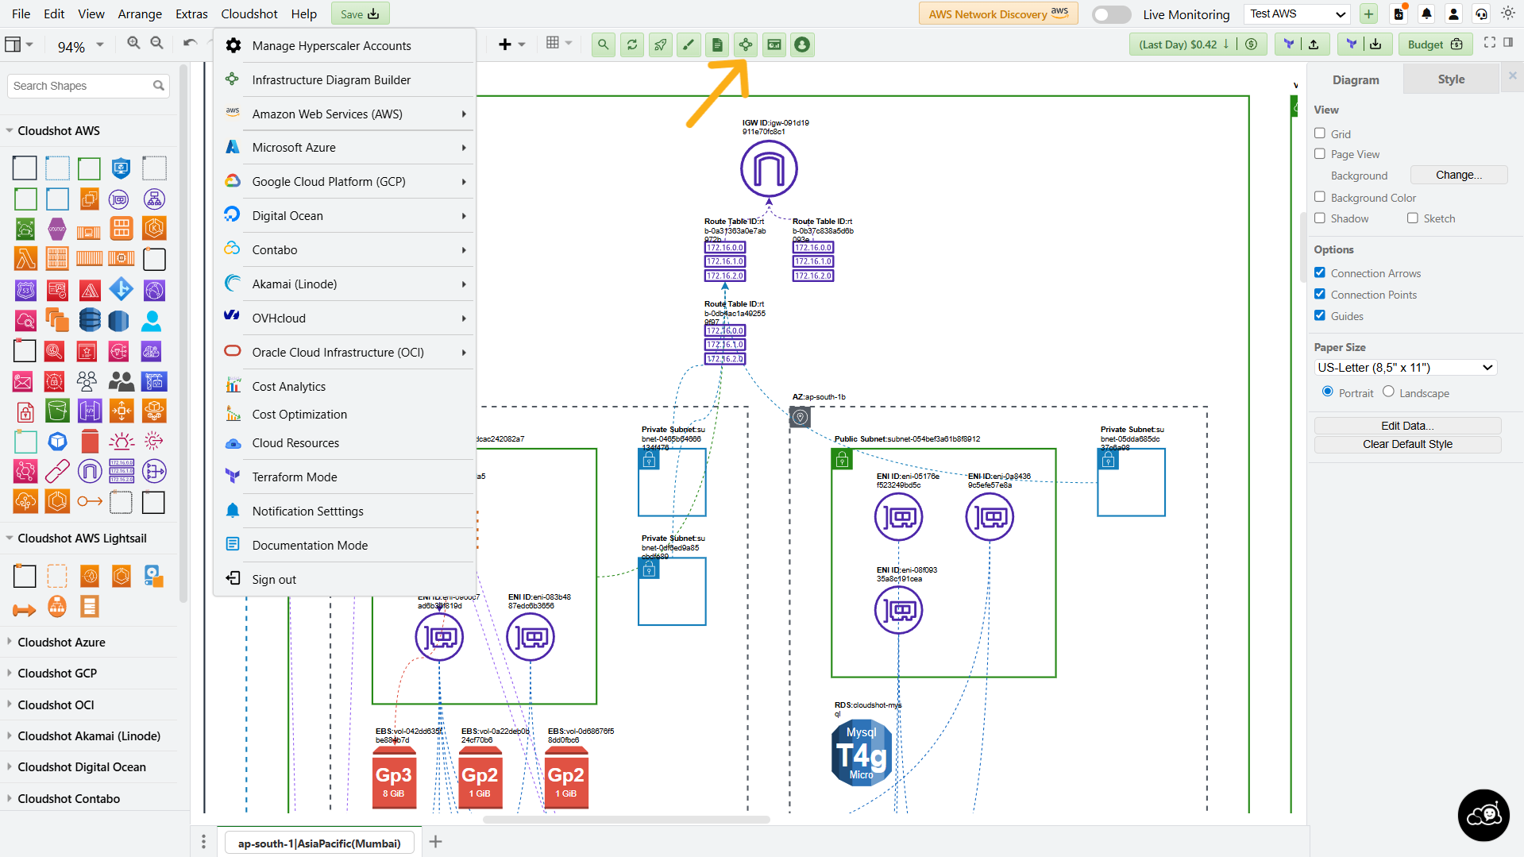Open the Test AWS account dropdown
The width and height of the screenshot is (1524, 857).
pyautogui.click(x=1298, y=14)
